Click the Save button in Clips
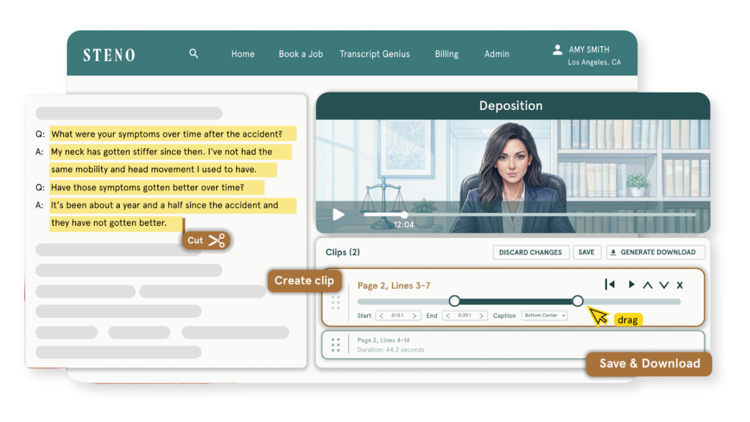The height and width of the screenshot is (422, 750). (586, 253)
